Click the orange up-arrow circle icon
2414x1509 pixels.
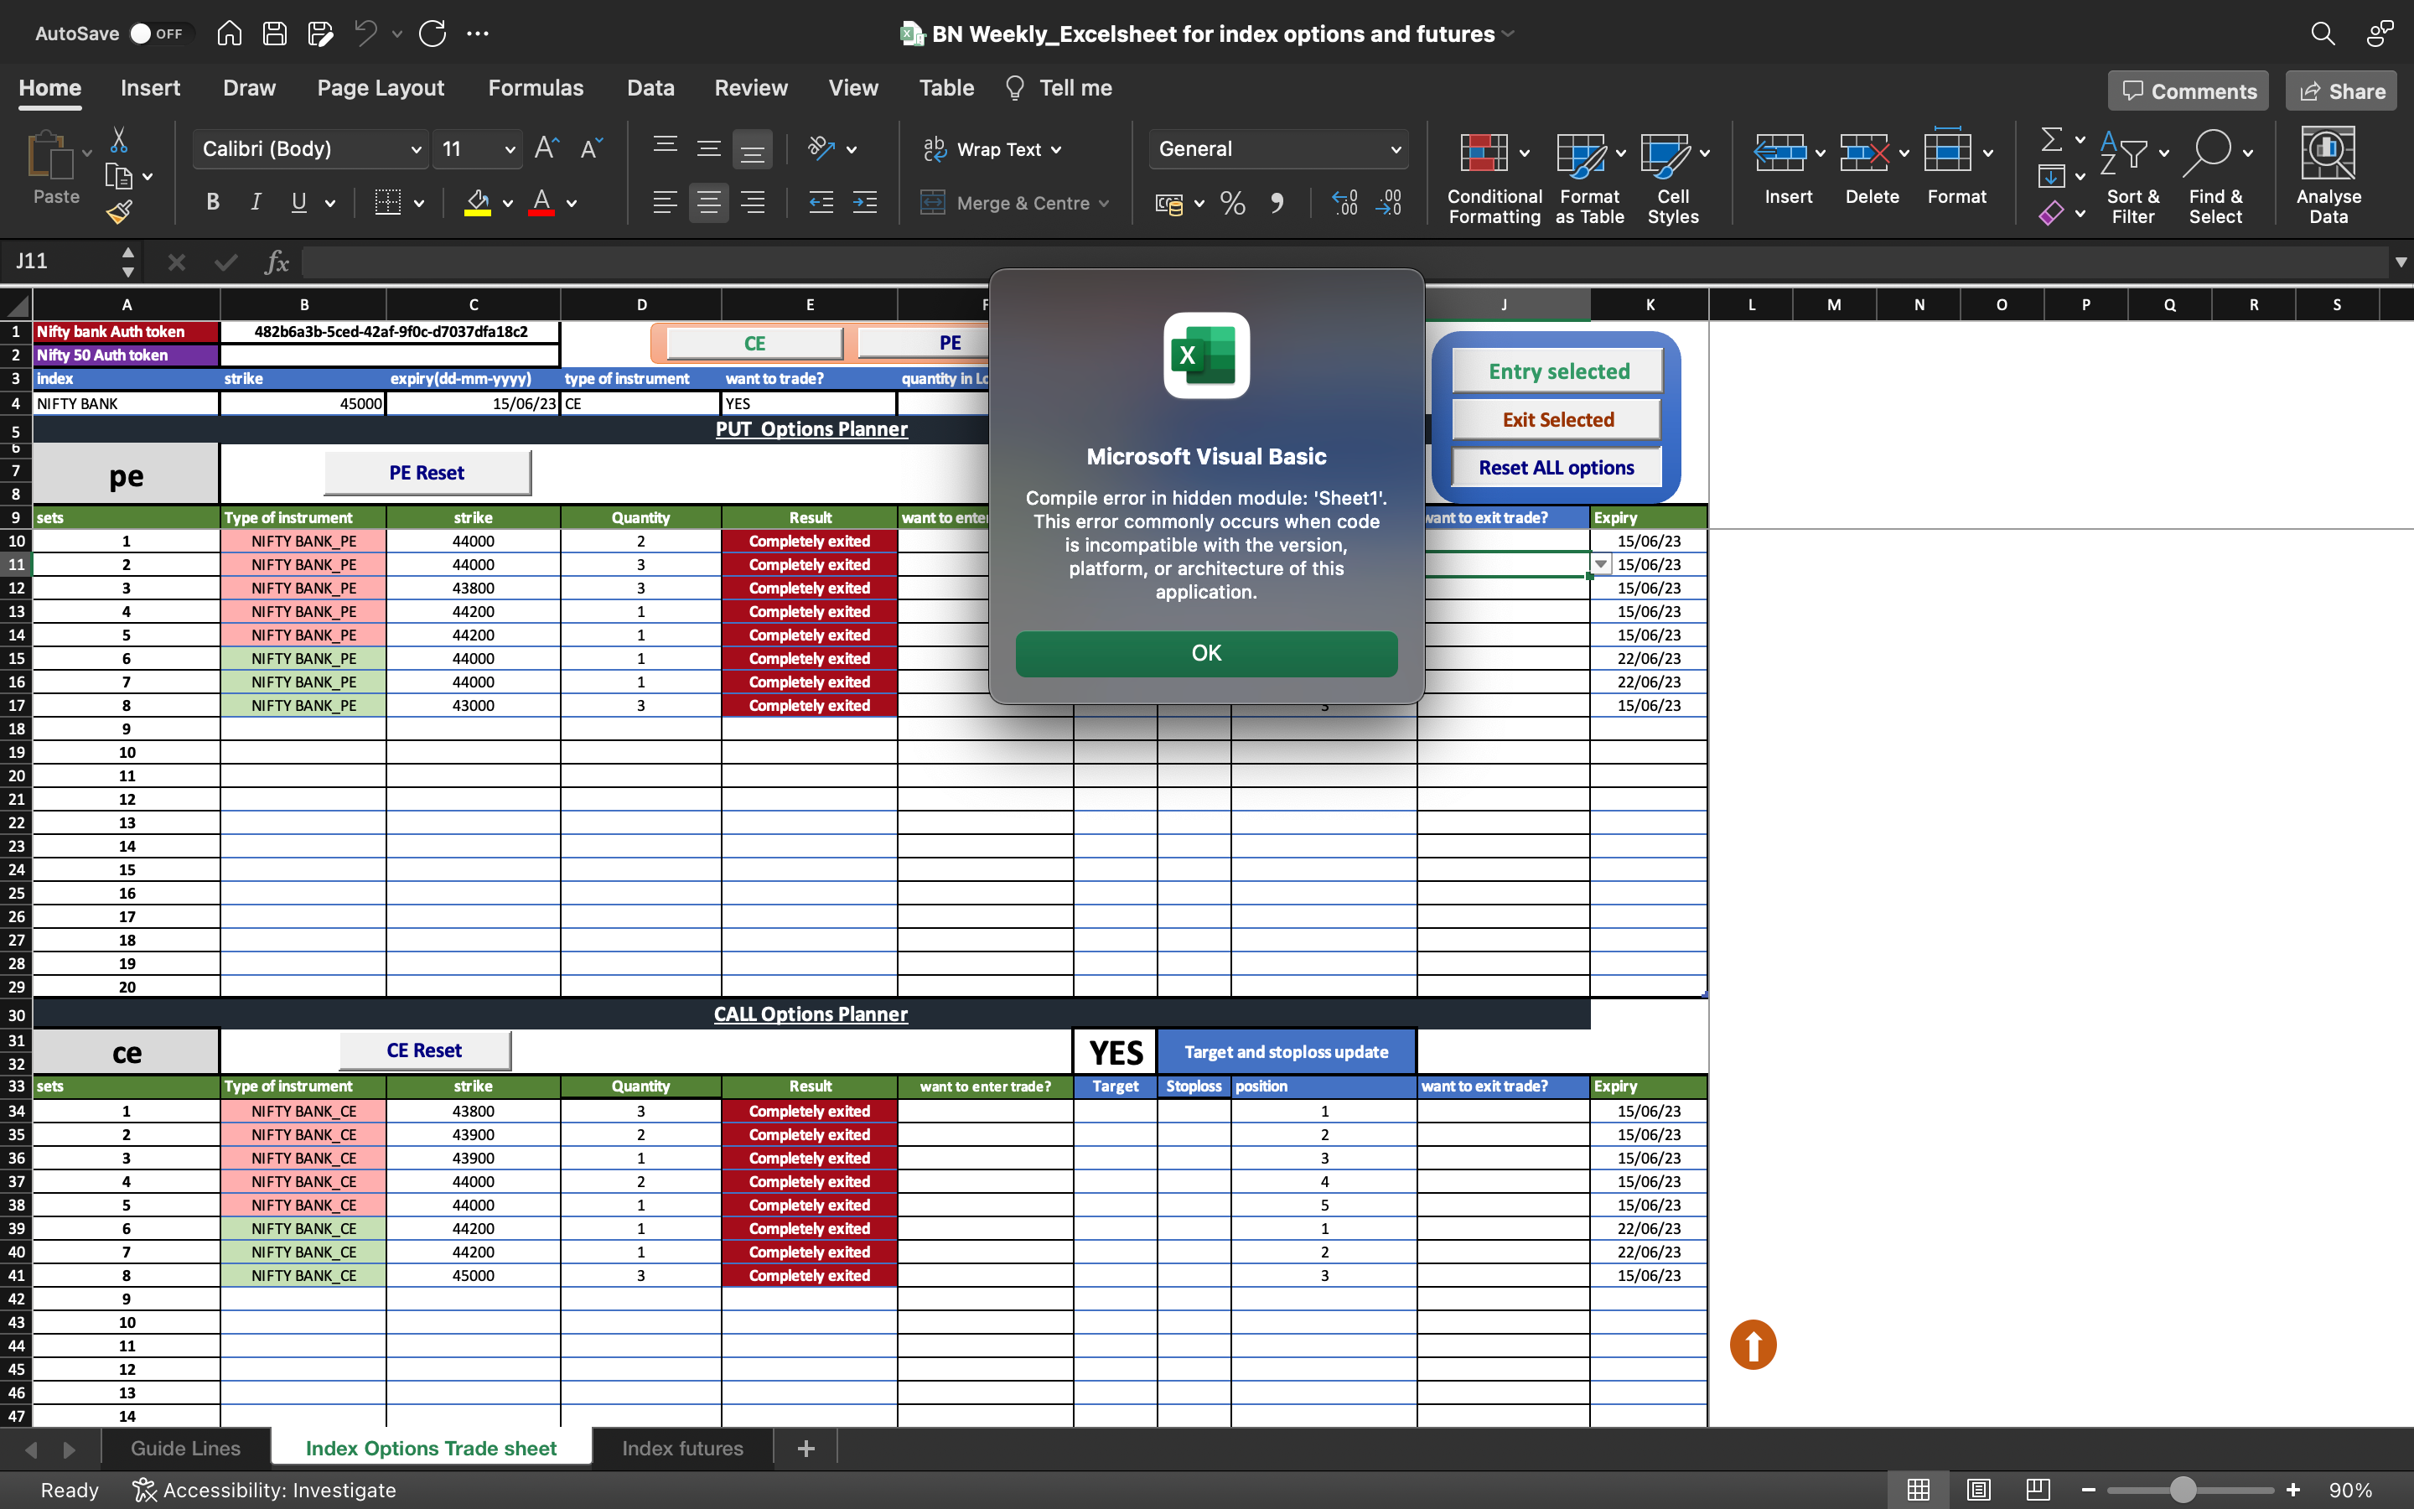pyautogui.click(x=1753, y=1345)
